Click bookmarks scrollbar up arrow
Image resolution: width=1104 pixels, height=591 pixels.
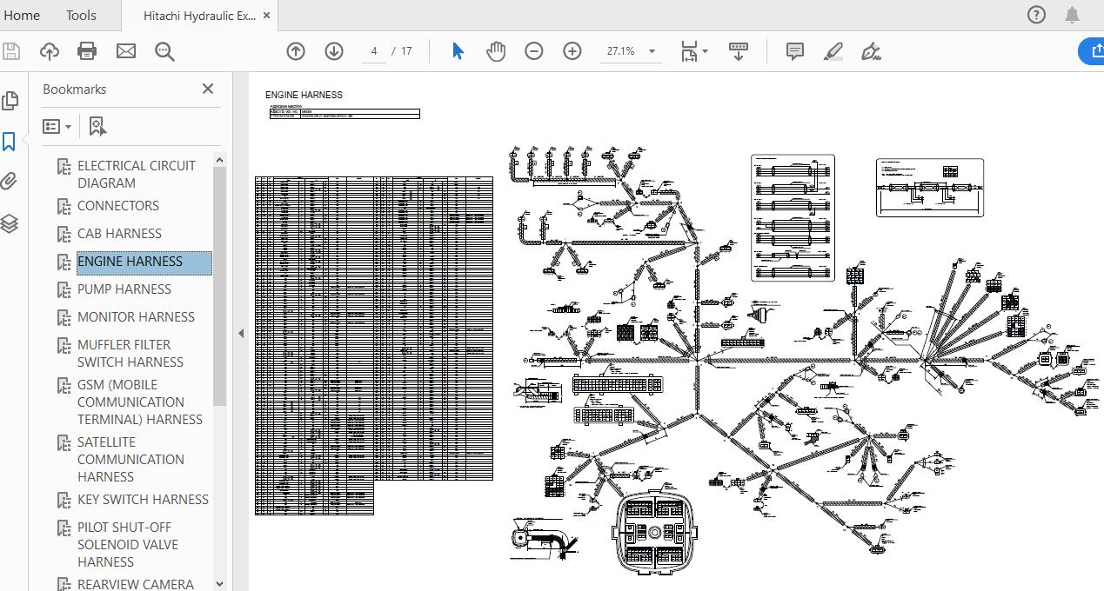point(219,160)
